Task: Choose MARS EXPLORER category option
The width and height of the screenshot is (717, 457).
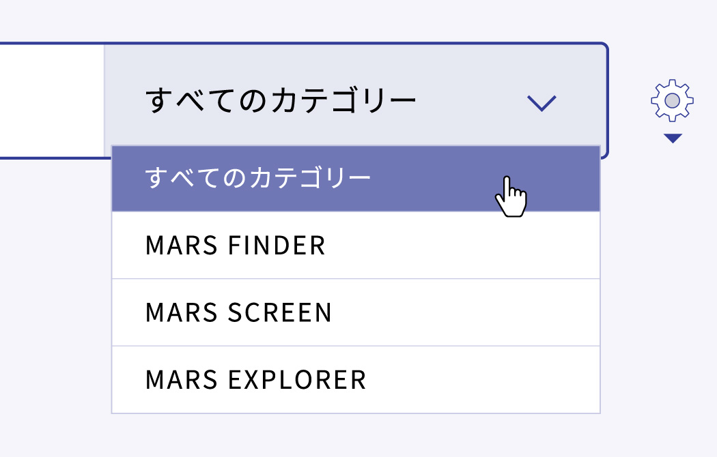Action: pos(356,380)
